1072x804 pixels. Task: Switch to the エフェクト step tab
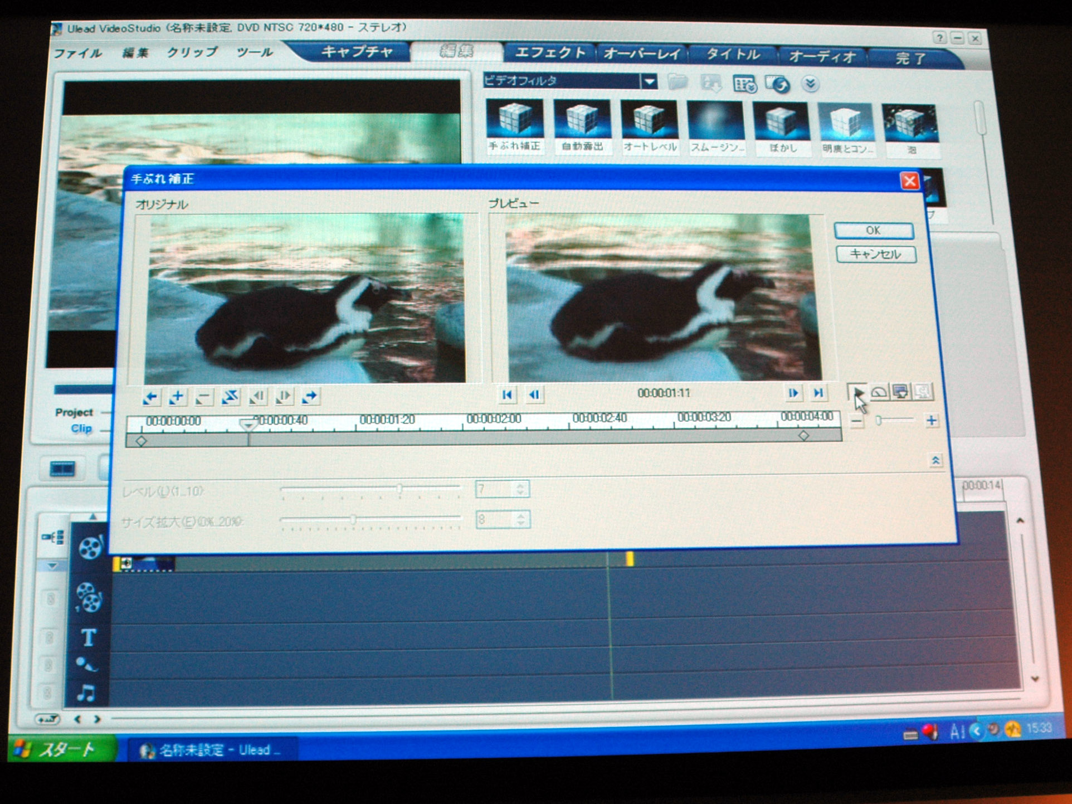pyautogui.click(x=550, y=53)
